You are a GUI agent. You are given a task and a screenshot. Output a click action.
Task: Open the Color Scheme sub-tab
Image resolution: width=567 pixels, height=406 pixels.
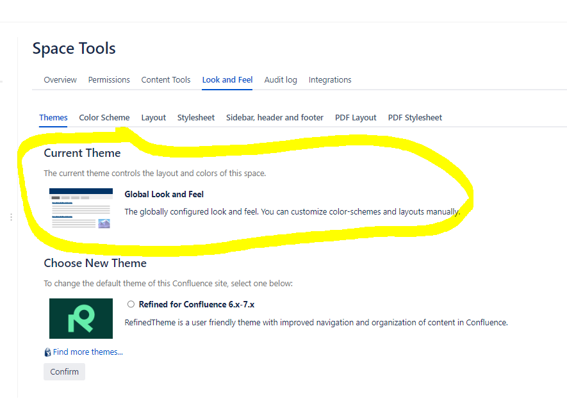104,118
